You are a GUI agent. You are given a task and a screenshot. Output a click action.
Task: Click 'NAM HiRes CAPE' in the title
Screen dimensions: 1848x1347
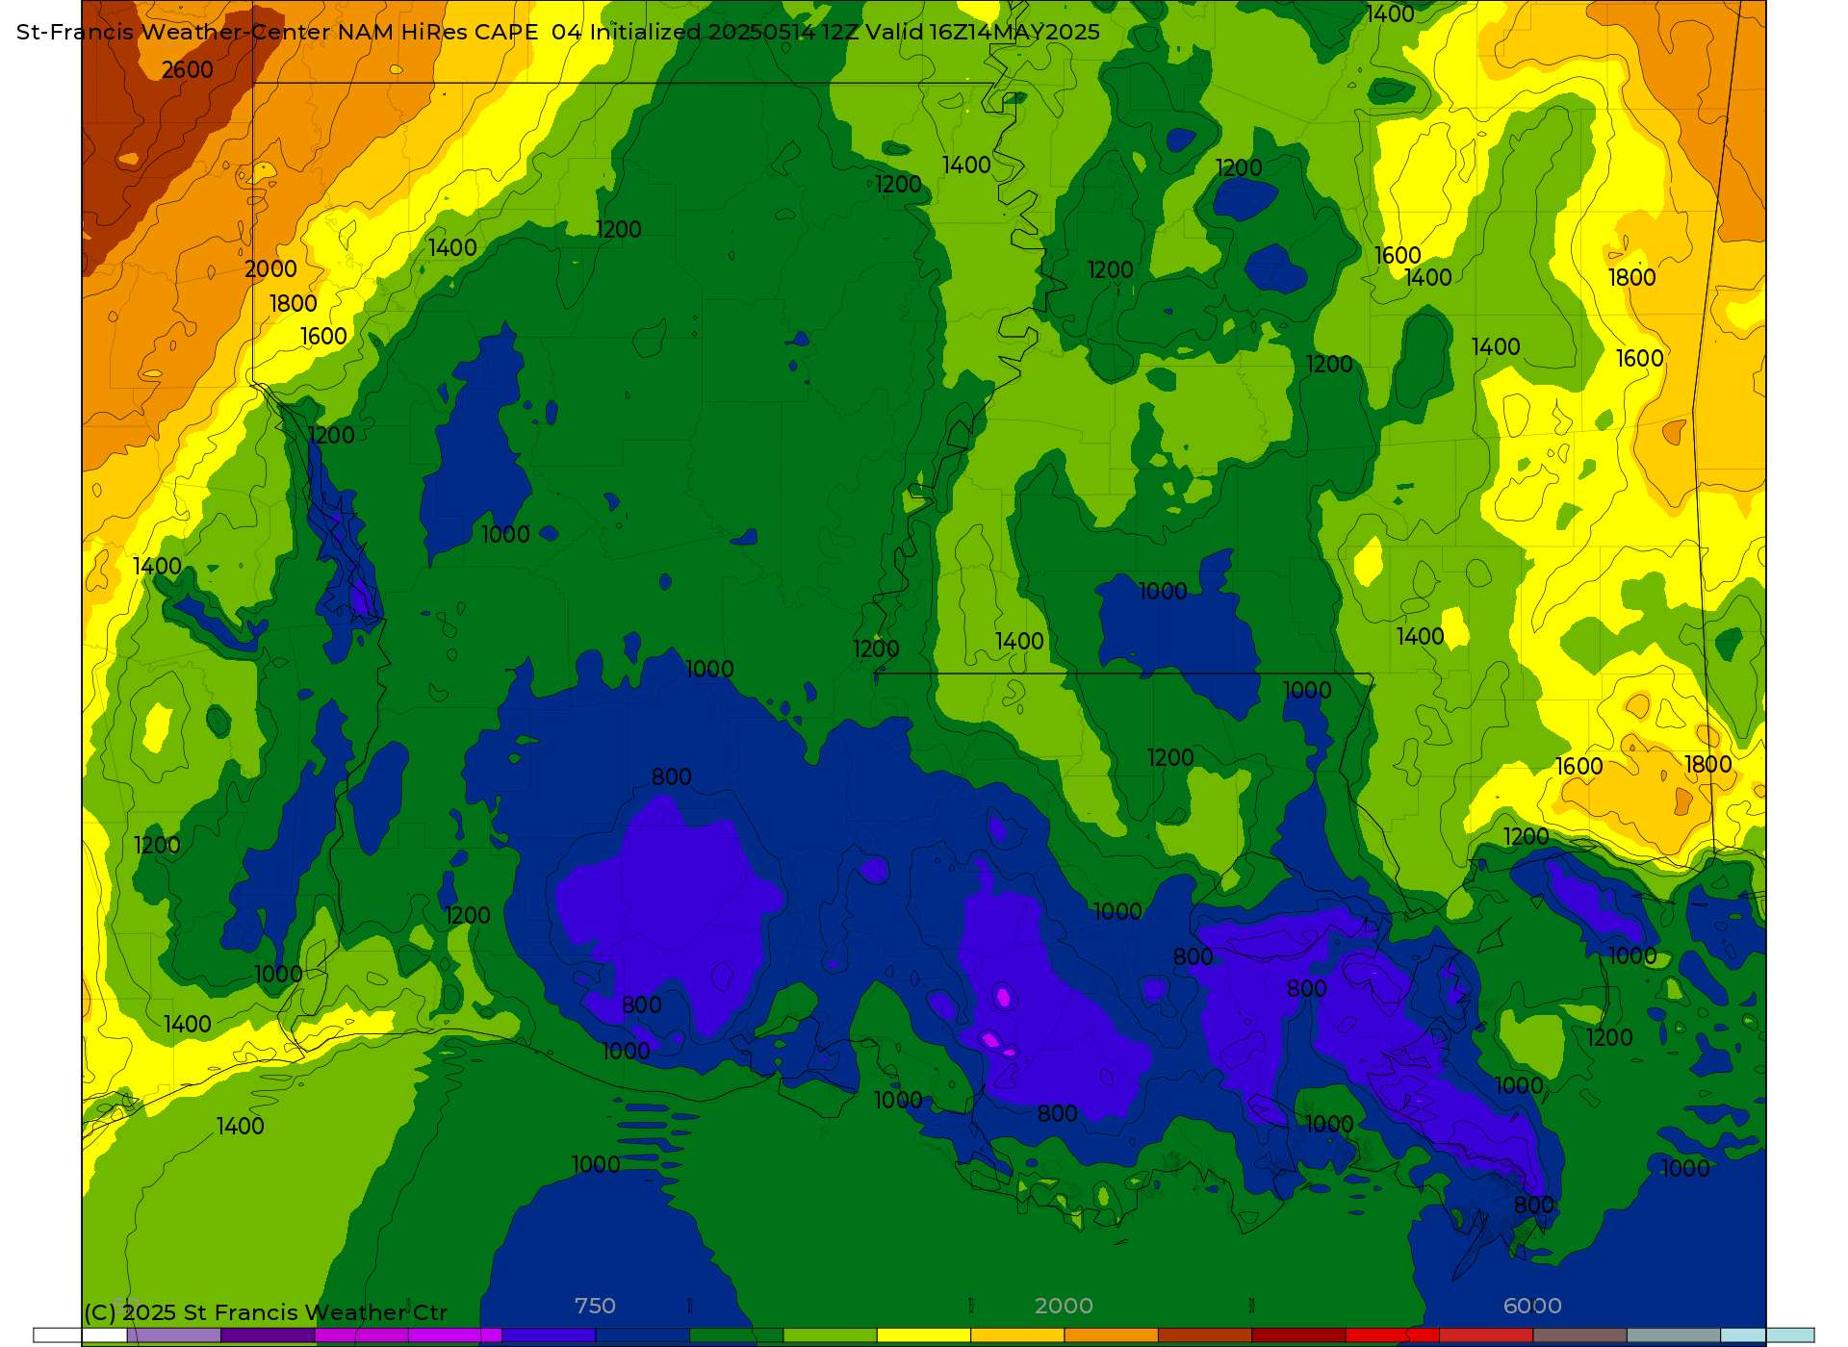(x=438, y=32)
